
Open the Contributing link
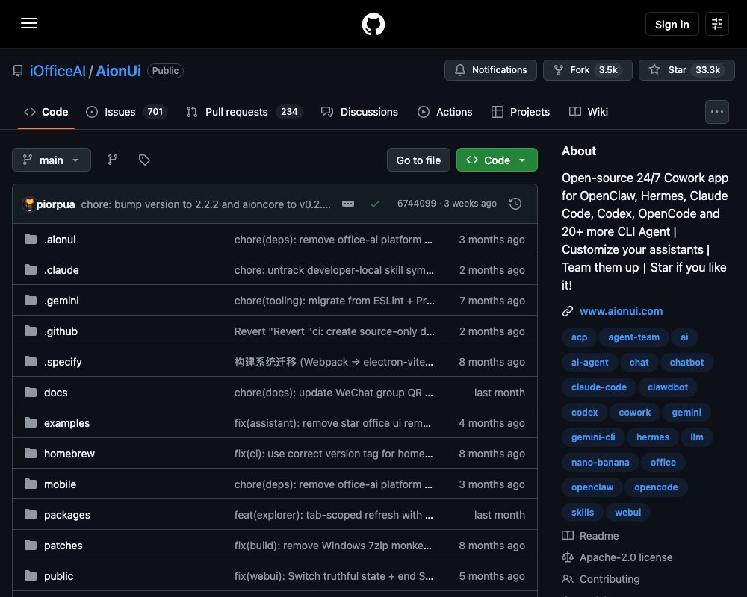tap(610, 579)
